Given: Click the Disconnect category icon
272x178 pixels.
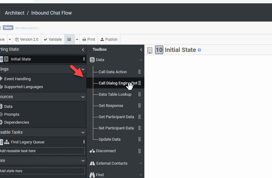Looking at the screenshot, I should (x=92, y=151).
